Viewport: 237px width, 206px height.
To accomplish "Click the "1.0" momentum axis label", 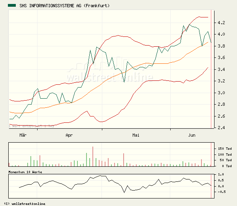I will pos(221,174).
